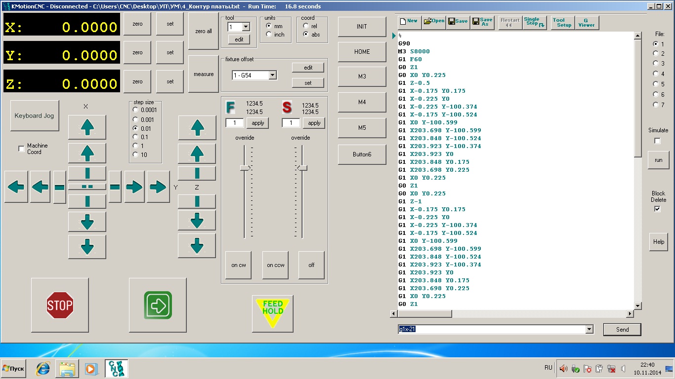Click the Restart toolbar button

tap(510, 23)
